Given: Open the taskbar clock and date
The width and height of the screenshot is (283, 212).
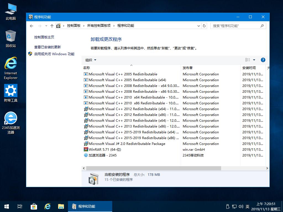Looking at the screenshot, I should tap(266, 206).
